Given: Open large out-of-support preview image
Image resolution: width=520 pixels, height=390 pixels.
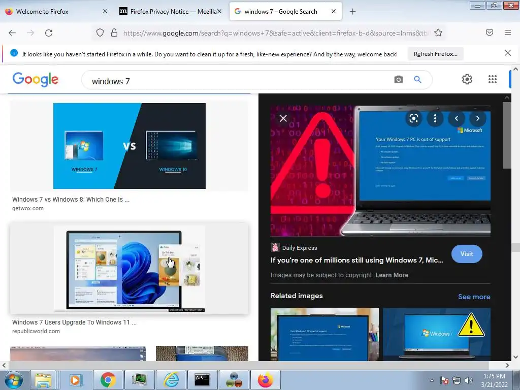Looking at the screenshot, I should point(380,171).
